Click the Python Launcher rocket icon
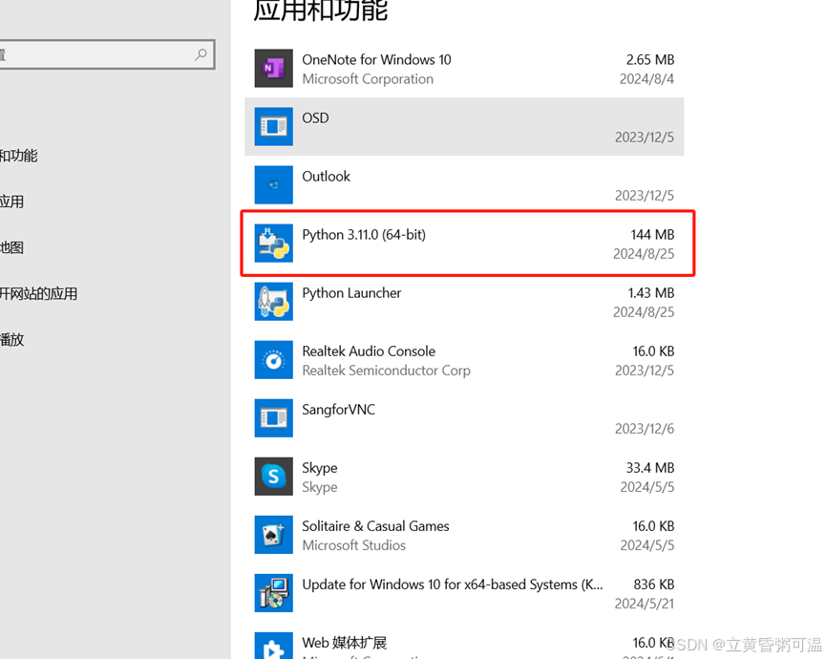The width and height of the screenshot is (826, 659). coord(273,301)
